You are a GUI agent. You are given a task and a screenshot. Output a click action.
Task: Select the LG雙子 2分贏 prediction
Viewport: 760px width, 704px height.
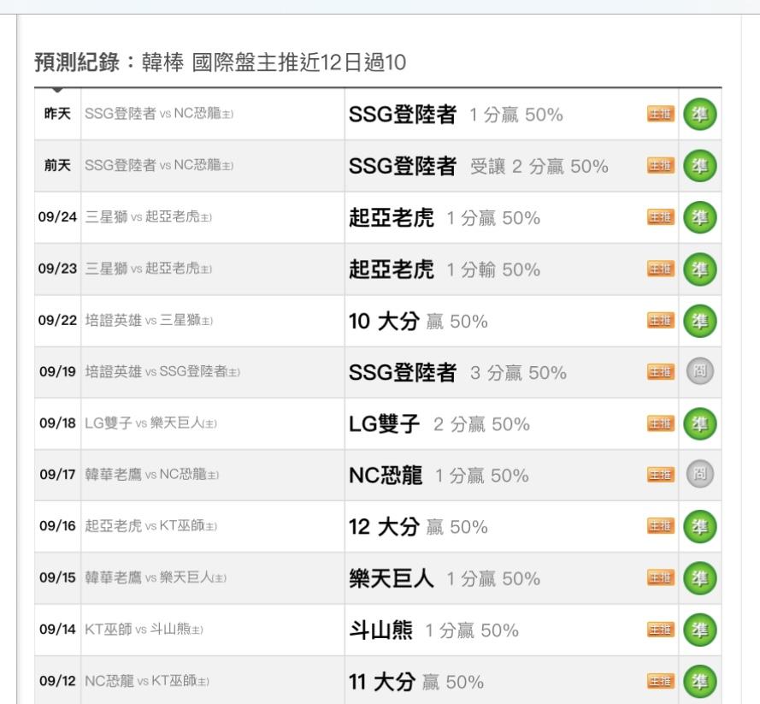tap(439, 424)
